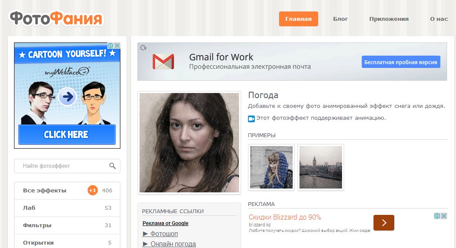Click the Погода effect title

pyautogui.click(x=263, y=95)
